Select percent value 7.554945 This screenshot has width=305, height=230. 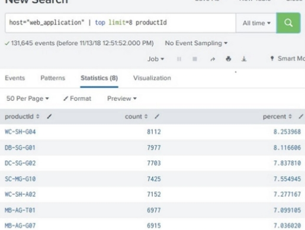coord(287,179)
